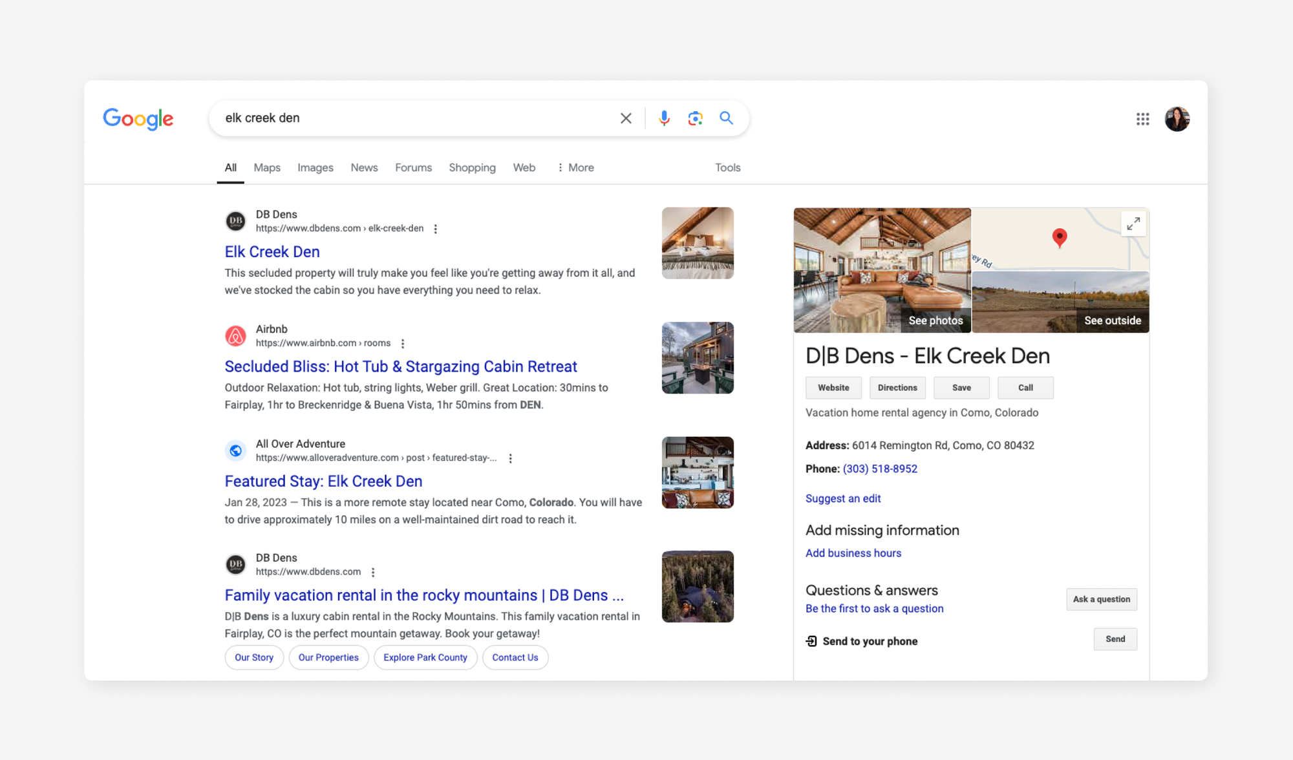Click the DB Dens favicon on the first result

235,221
